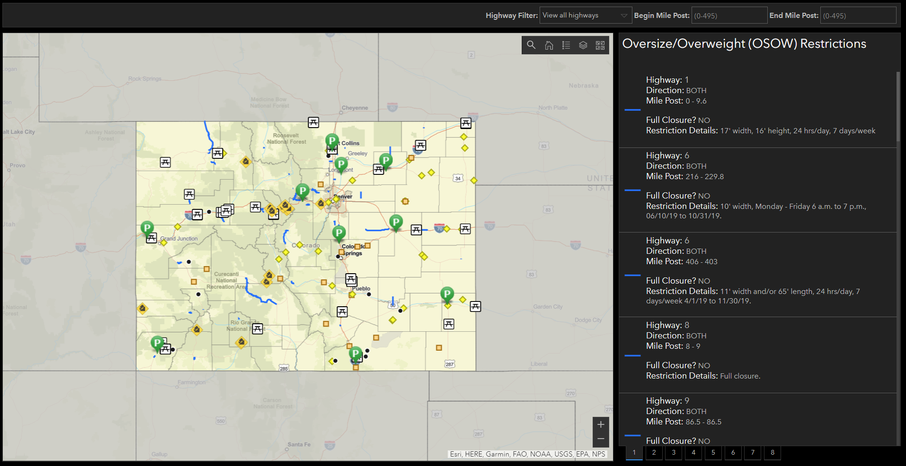Click the rest area icon near Pueblo

[351, 279]
